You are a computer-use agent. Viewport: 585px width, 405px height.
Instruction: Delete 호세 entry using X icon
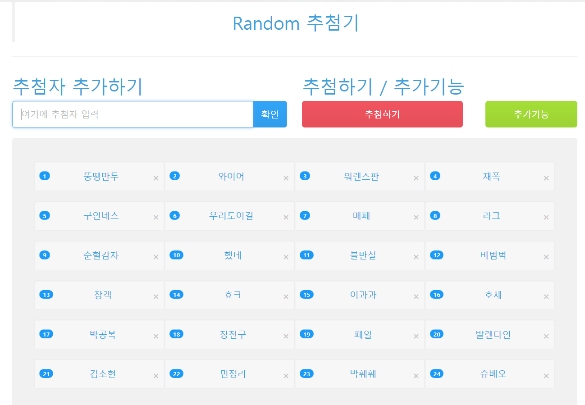546,296
